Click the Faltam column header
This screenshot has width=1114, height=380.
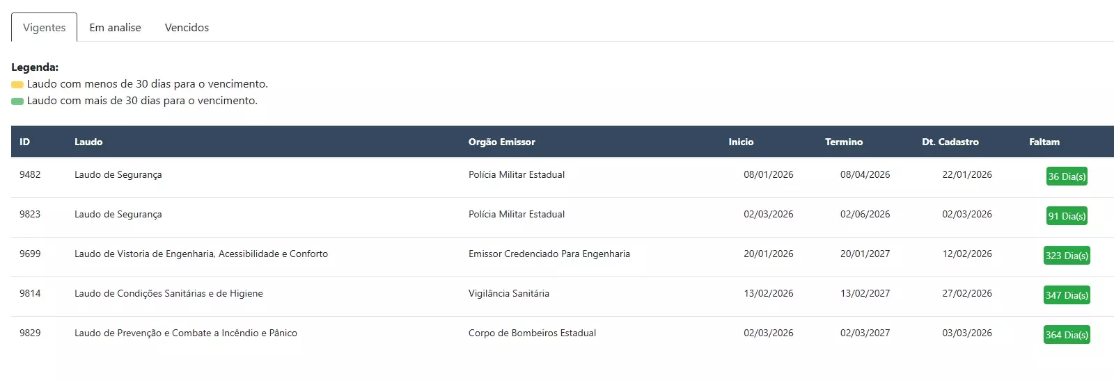click(1044, 142)
